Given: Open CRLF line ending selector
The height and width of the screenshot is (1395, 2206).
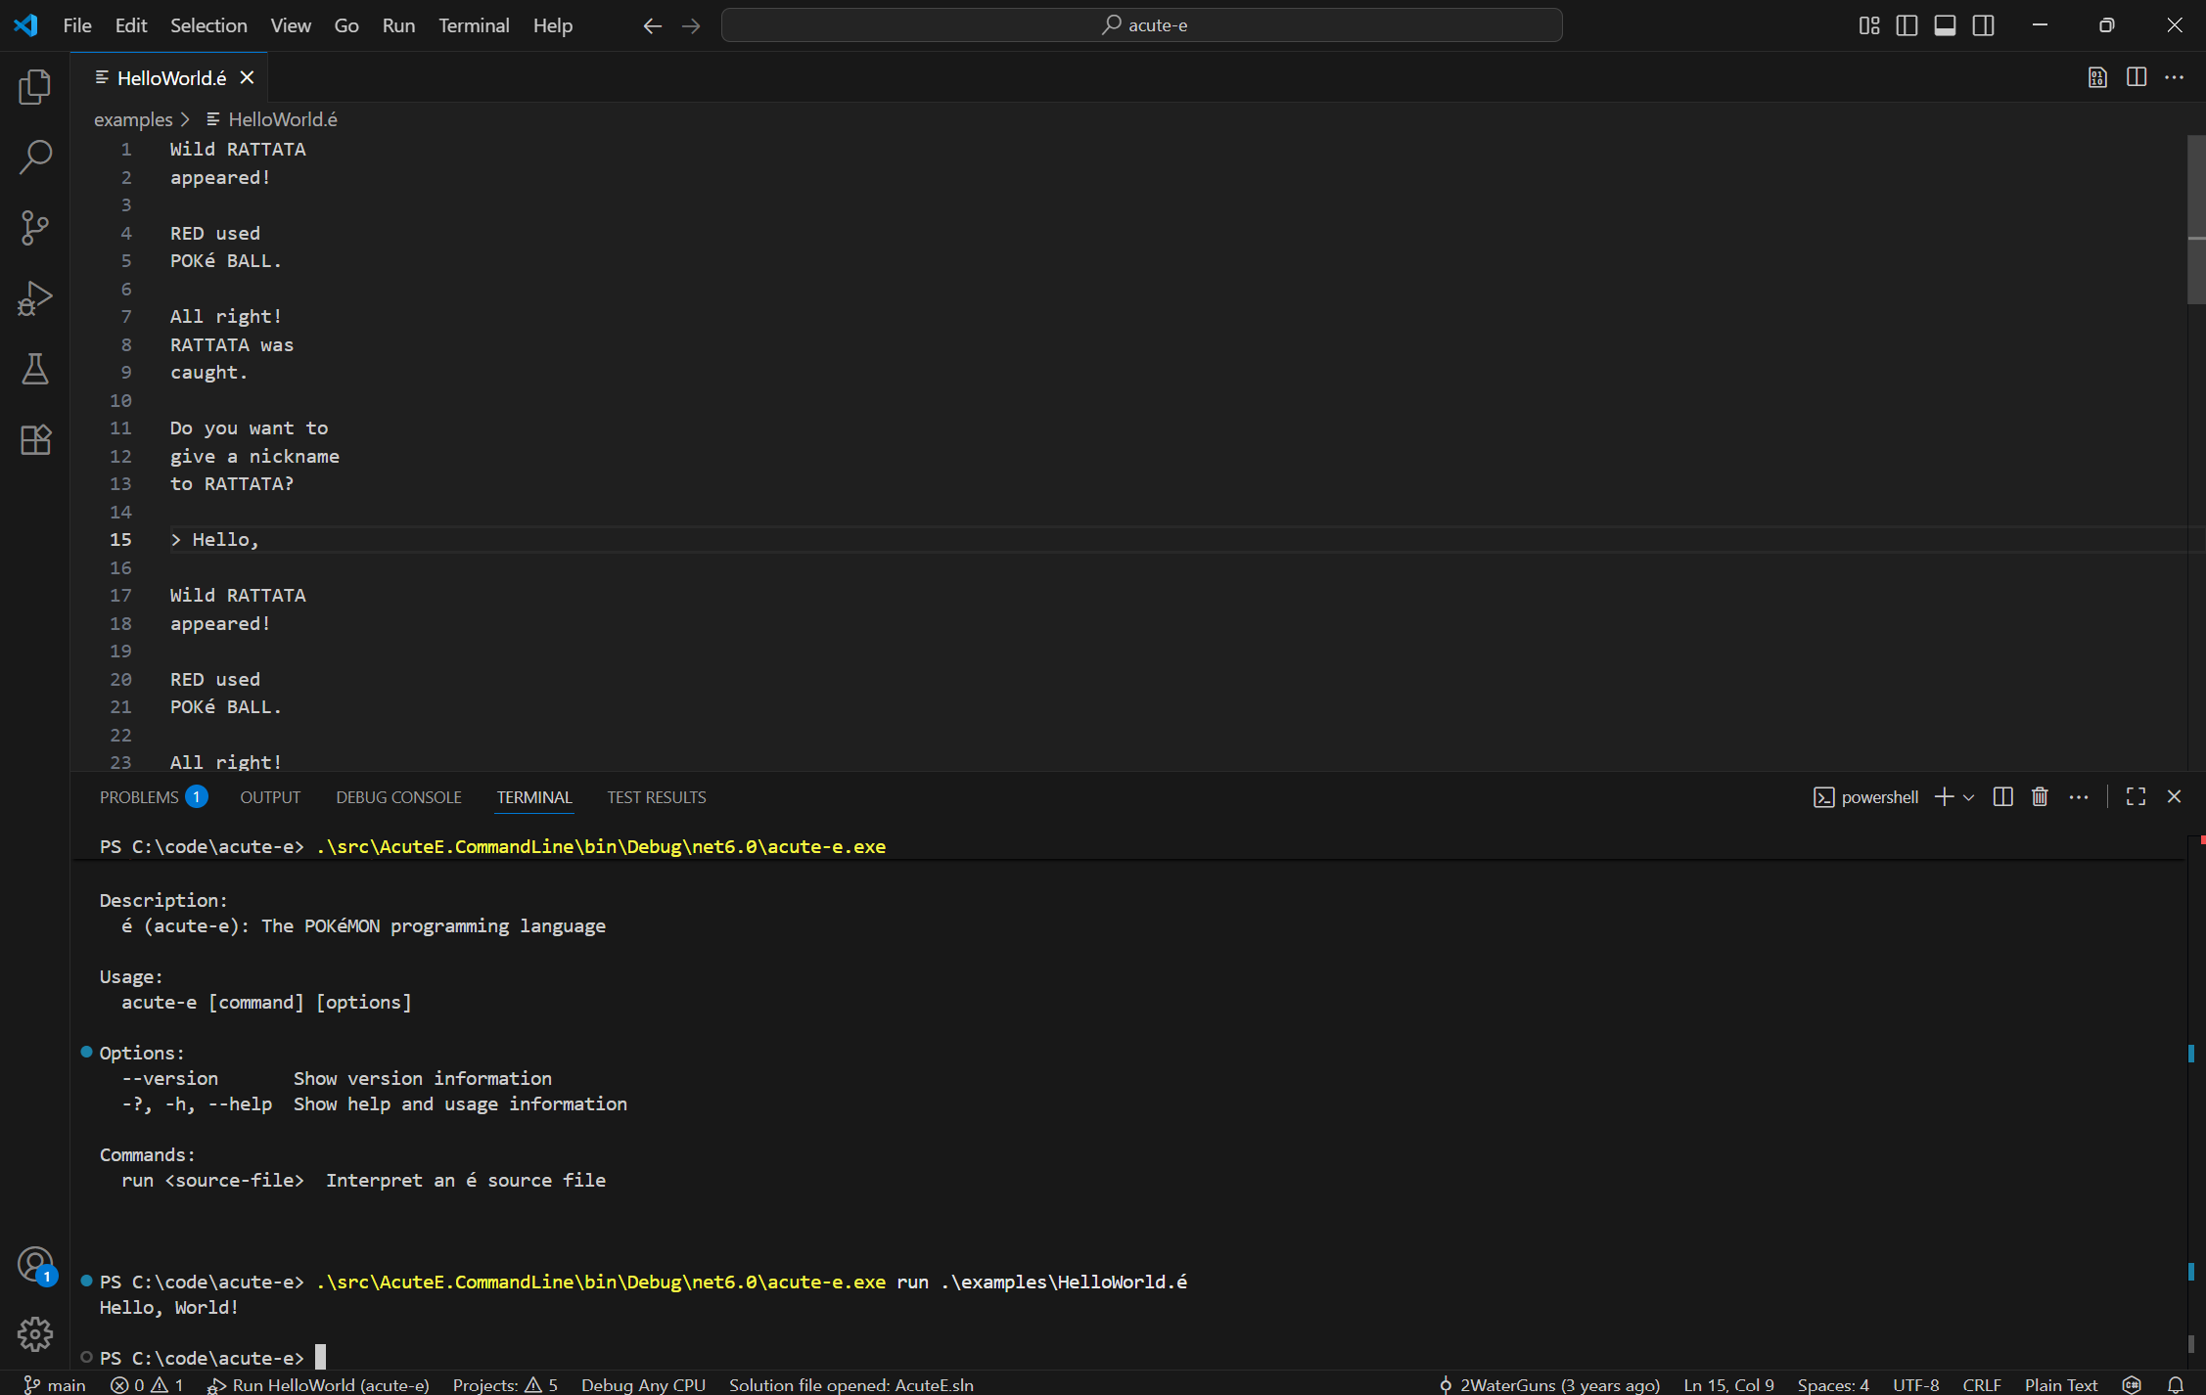Looking at the screenshot, I should [1981, 1384].
